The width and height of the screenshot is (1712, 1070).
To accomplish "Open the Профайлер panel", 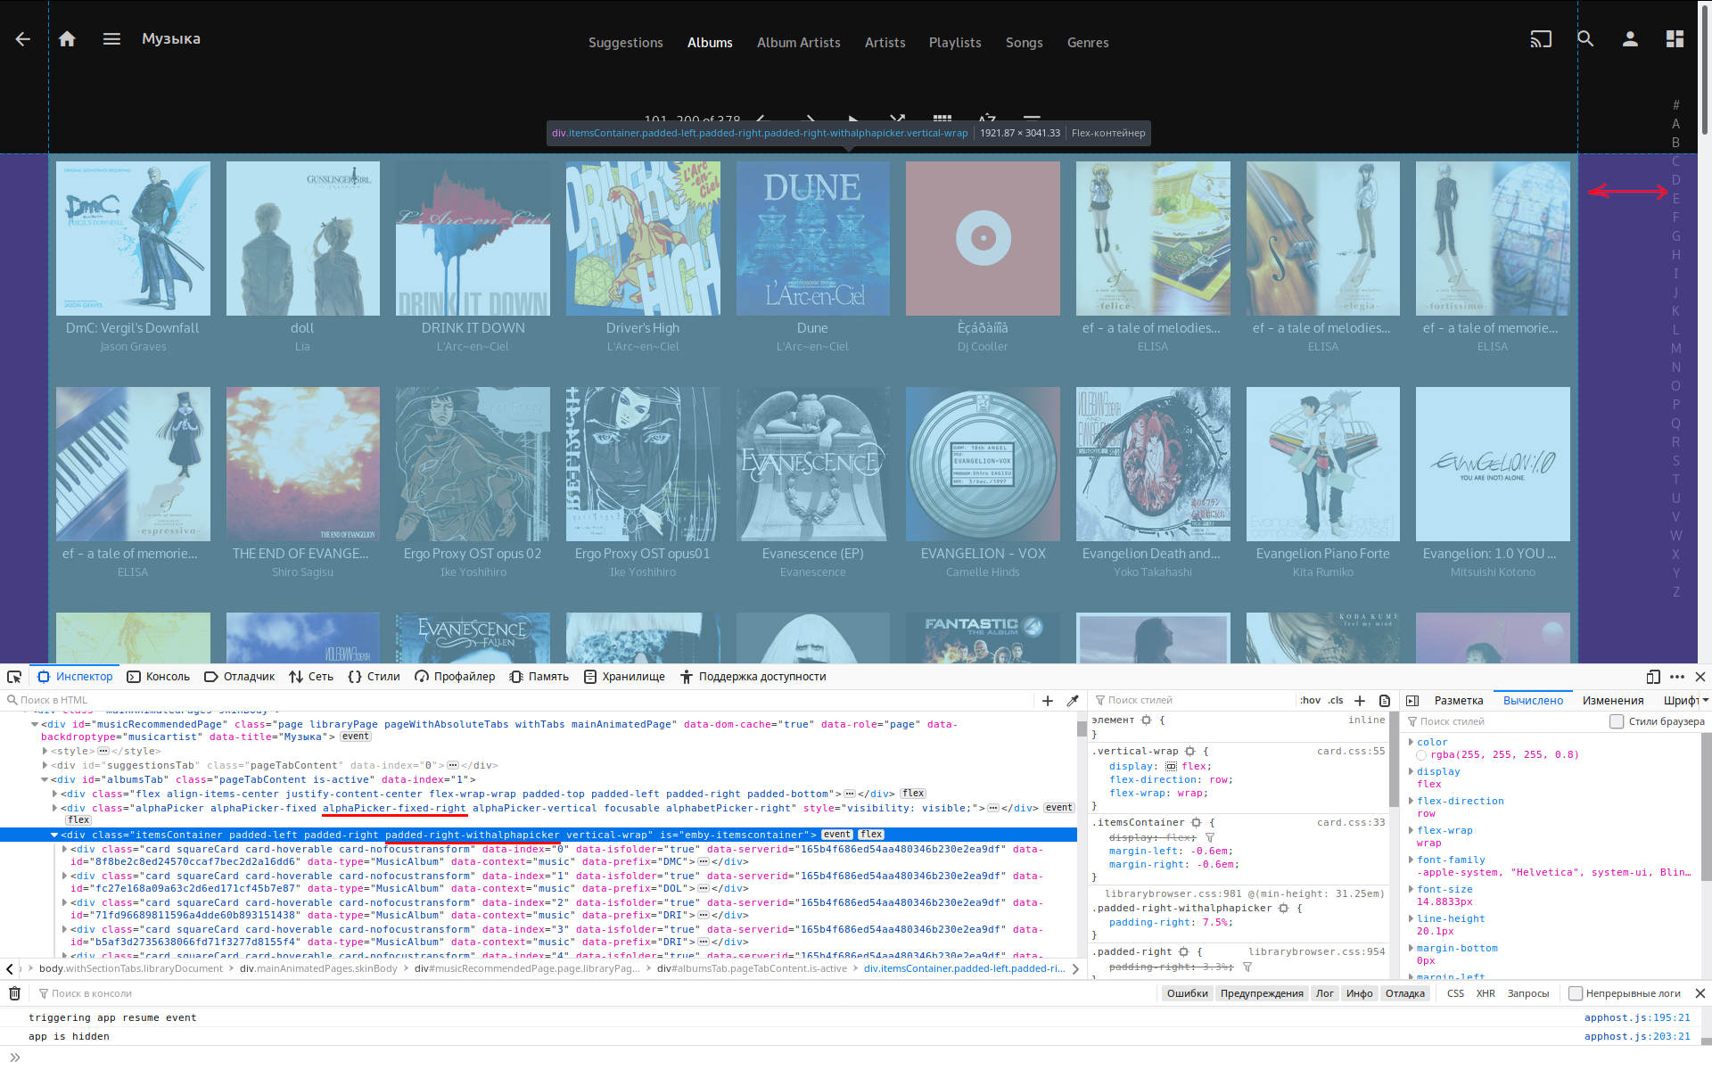I will (463, 676).
